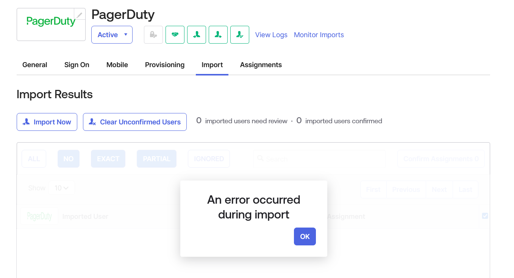Click the green import-user arrow-in icon
Viewport: 514px width, 278px height.
[197, 35]
